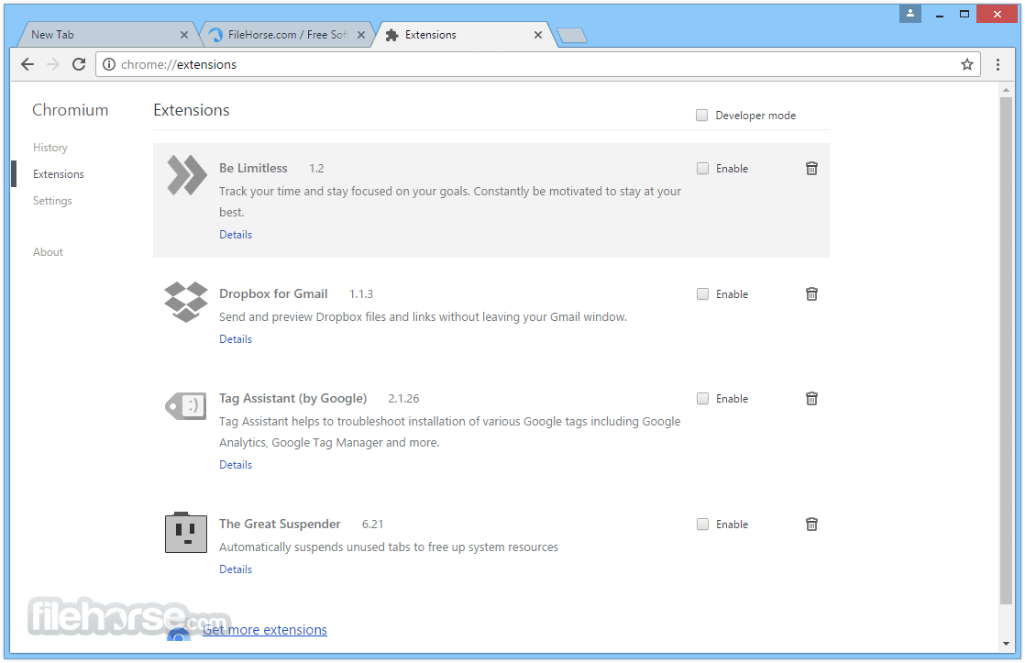Click the Tag Assistant tag icon
The image size is (1025, 663).
click(x=186, y=406)
